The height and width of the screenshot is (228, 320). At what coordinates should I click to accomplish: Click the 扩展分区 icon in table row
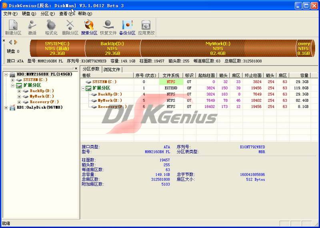coord(88,88)
